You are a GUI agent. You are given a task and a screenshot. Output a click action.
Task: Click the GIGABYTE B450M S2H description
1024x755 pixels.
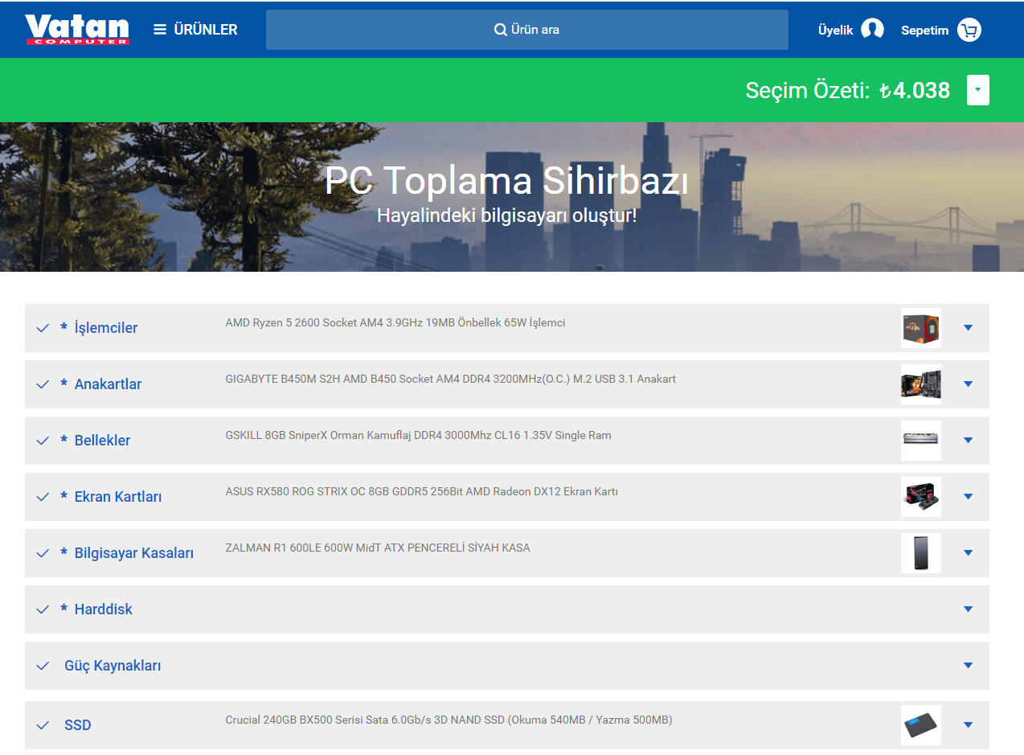[x=451, y=380]
